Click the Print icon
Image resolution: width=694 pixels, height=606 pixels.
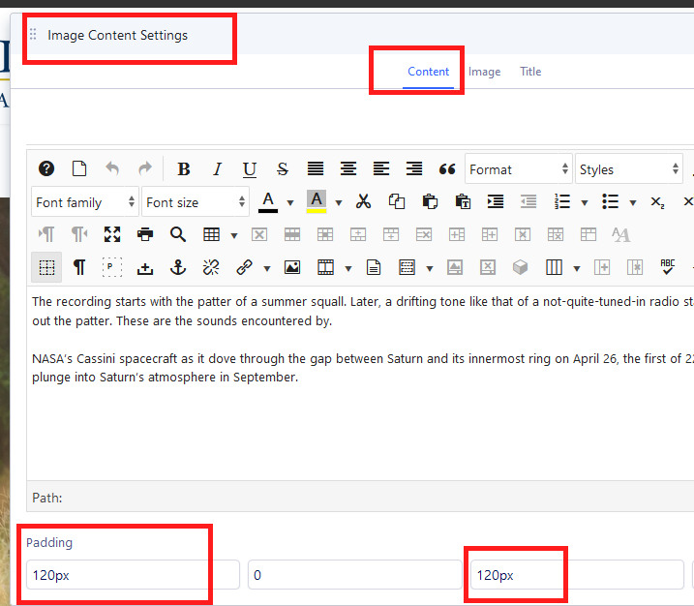point(145,234)
